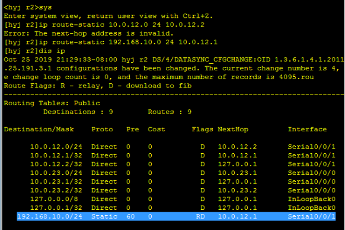Click the 'Error: The next-hop address is invalid.' message
This screenshot has height=230, width=345.
(88, 33)
